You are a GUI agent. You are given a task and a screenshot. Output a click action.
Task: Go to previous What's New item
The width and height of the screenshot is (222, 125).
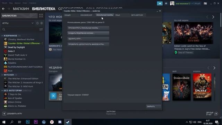pos(207,17)
